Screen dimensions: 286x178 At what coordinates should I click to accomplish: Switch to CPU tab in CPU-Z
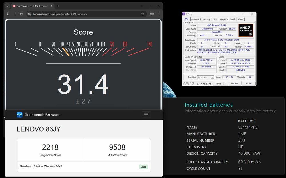(186, 19)
